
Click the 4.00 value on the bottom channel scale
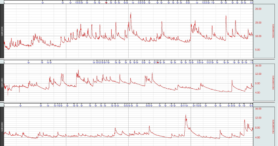click(x=258, y=138)
